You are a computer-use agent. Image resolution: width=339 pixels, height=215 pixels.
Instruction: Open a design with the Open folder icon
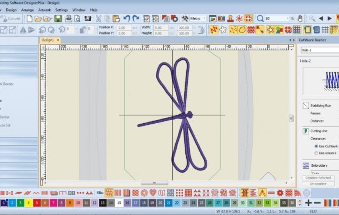(x=38, y=19)
